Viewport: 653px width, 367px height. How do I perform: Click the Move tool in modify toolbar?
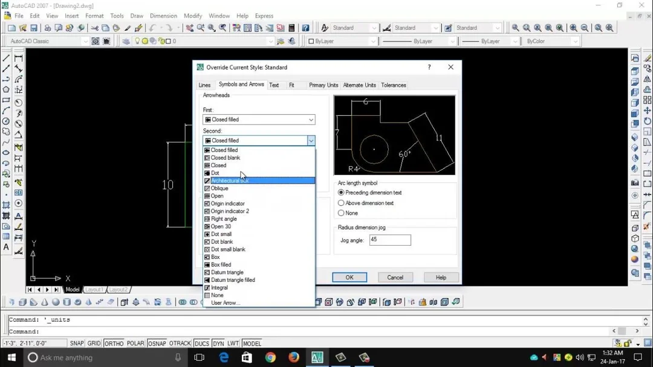click(647, 110)
